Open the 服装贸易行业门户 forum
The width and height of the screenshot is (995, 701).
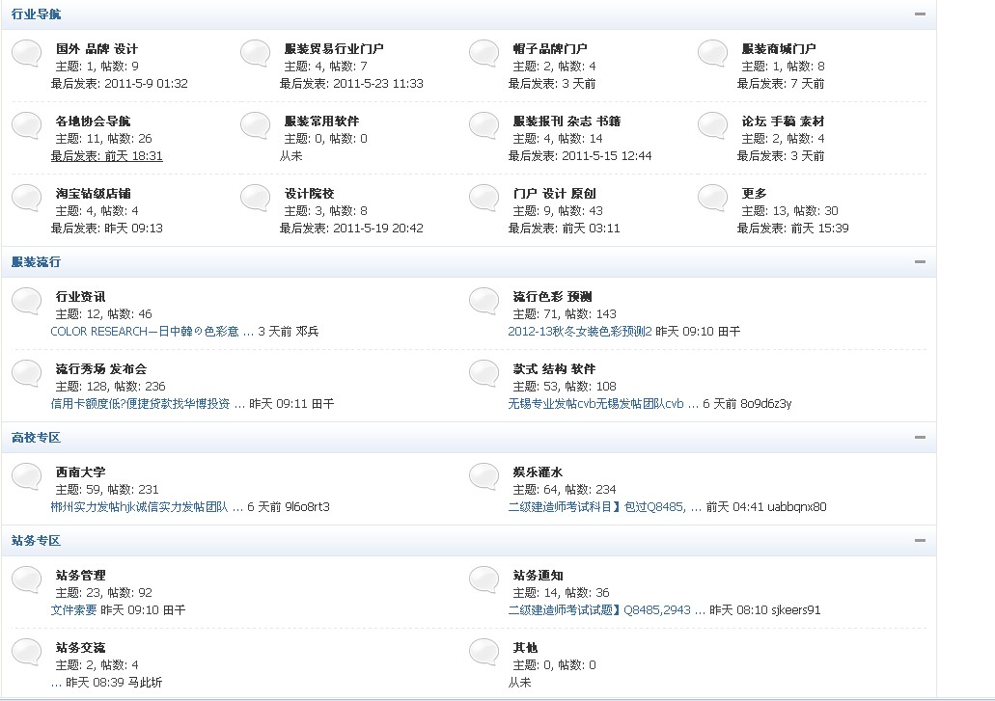[x=334, y=49]
